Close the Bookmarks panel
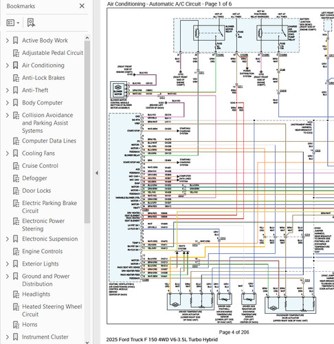Screen dimensions: 334x344 point(82,6)
